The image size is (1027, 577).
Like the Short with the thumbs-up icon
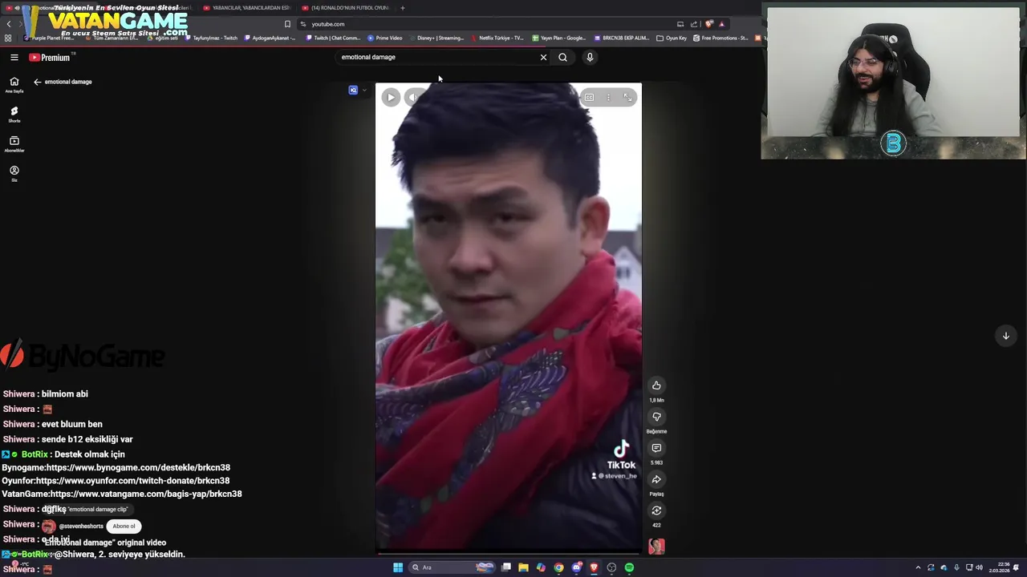click(x=656, y=385)
